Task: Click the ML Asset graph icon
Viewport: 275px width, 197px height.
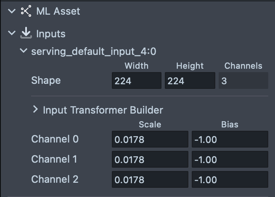Action: (x=26, y=11)
